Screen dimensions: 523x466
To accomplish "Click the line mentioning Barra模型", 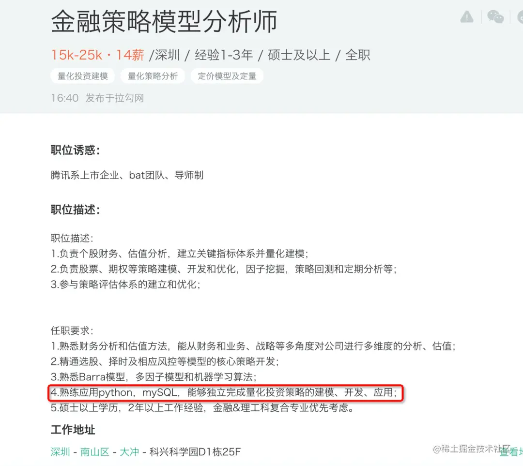I will [154, 377].
